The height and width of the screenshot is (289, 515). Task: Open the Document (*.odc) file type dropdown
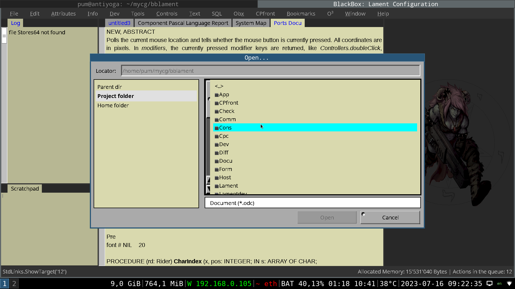(x=312, y=203)
